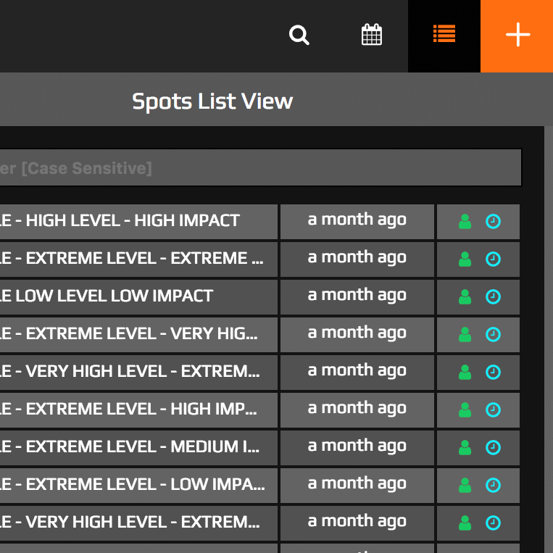Click user icon in LOW LEVEL LOW IMPACT row

[x=465, y=297]
